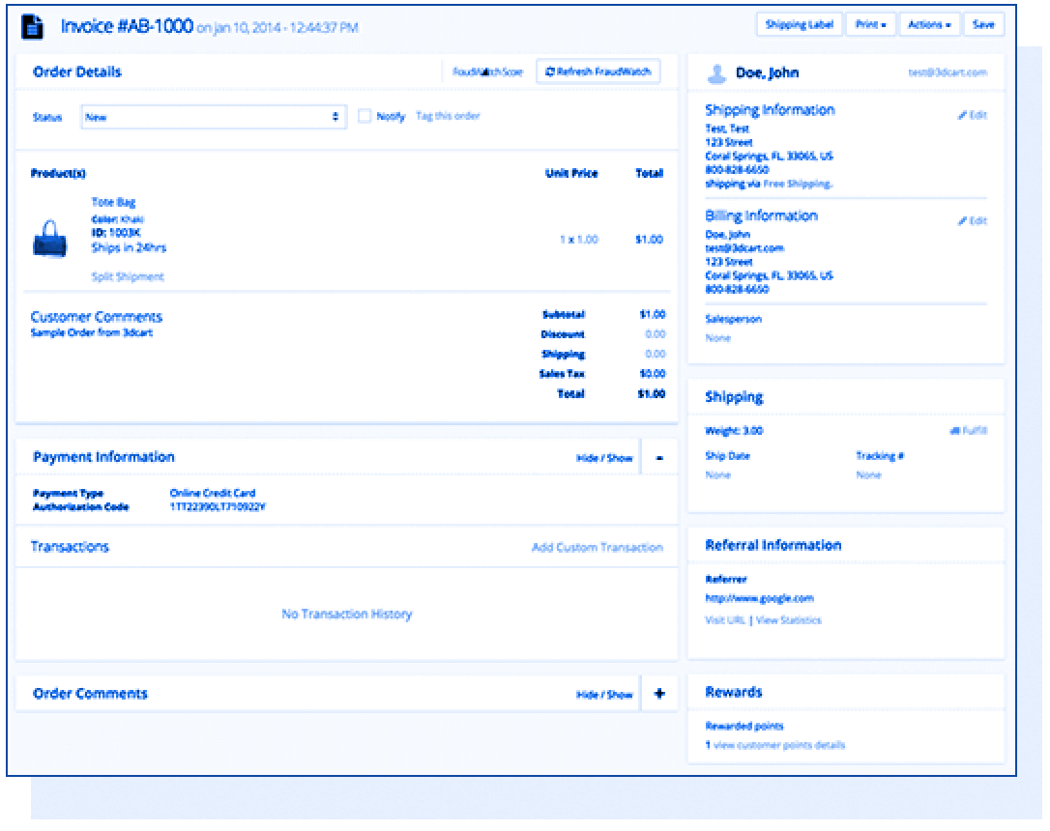Collapse Payment Information with the minus icon
Image resolution: width=1050 pixels, height=831 pixels.
click(x=659, y=458)
